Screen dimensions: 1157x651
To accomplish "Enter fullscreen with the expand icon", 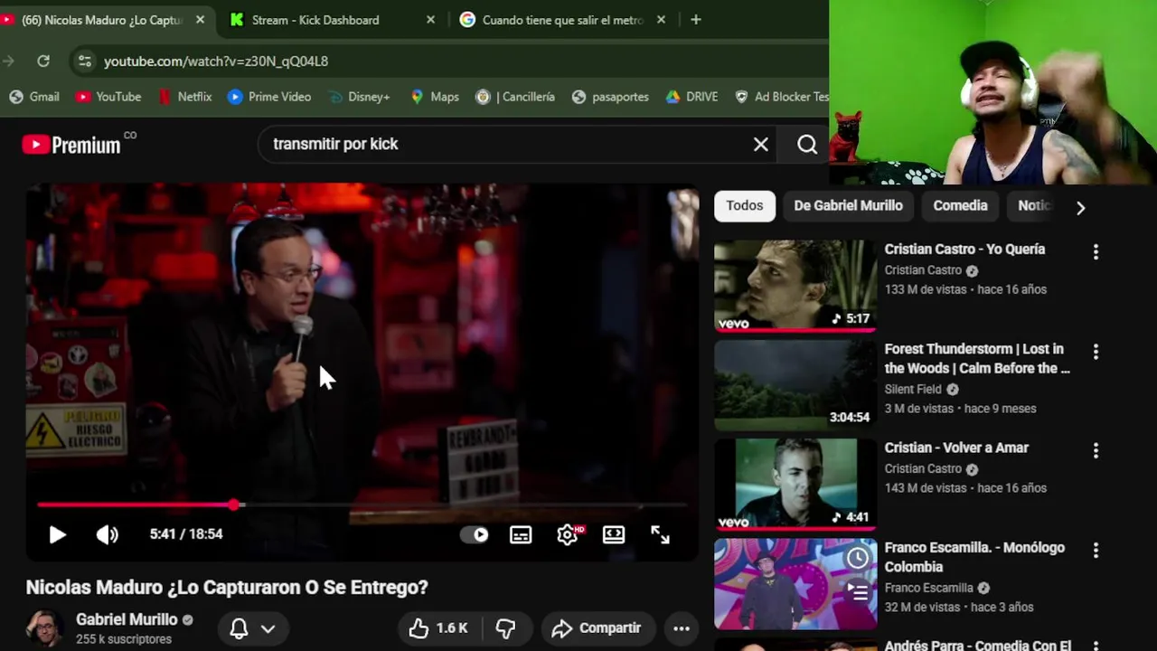I will 660,534.
